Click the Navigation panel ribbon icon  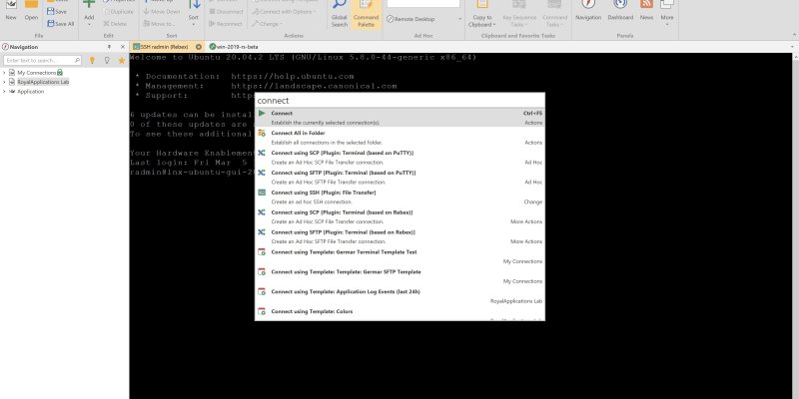click(588, 12)
